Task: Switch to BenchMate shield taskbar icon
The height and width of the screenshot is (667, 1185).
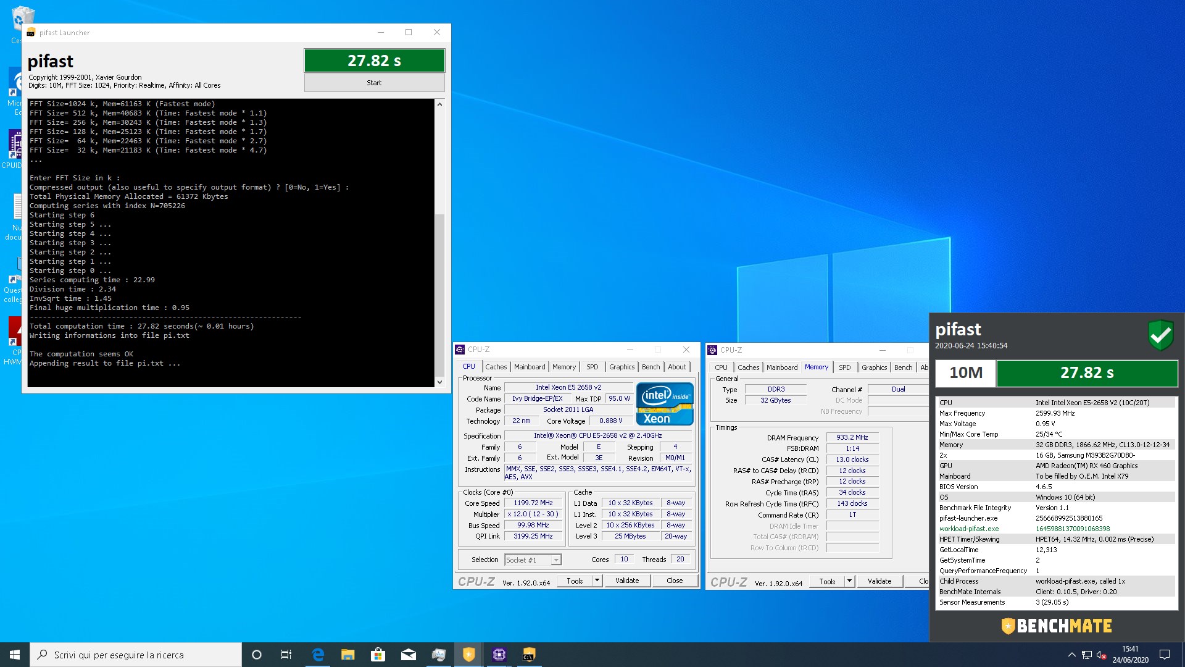Action: [469, 655]
